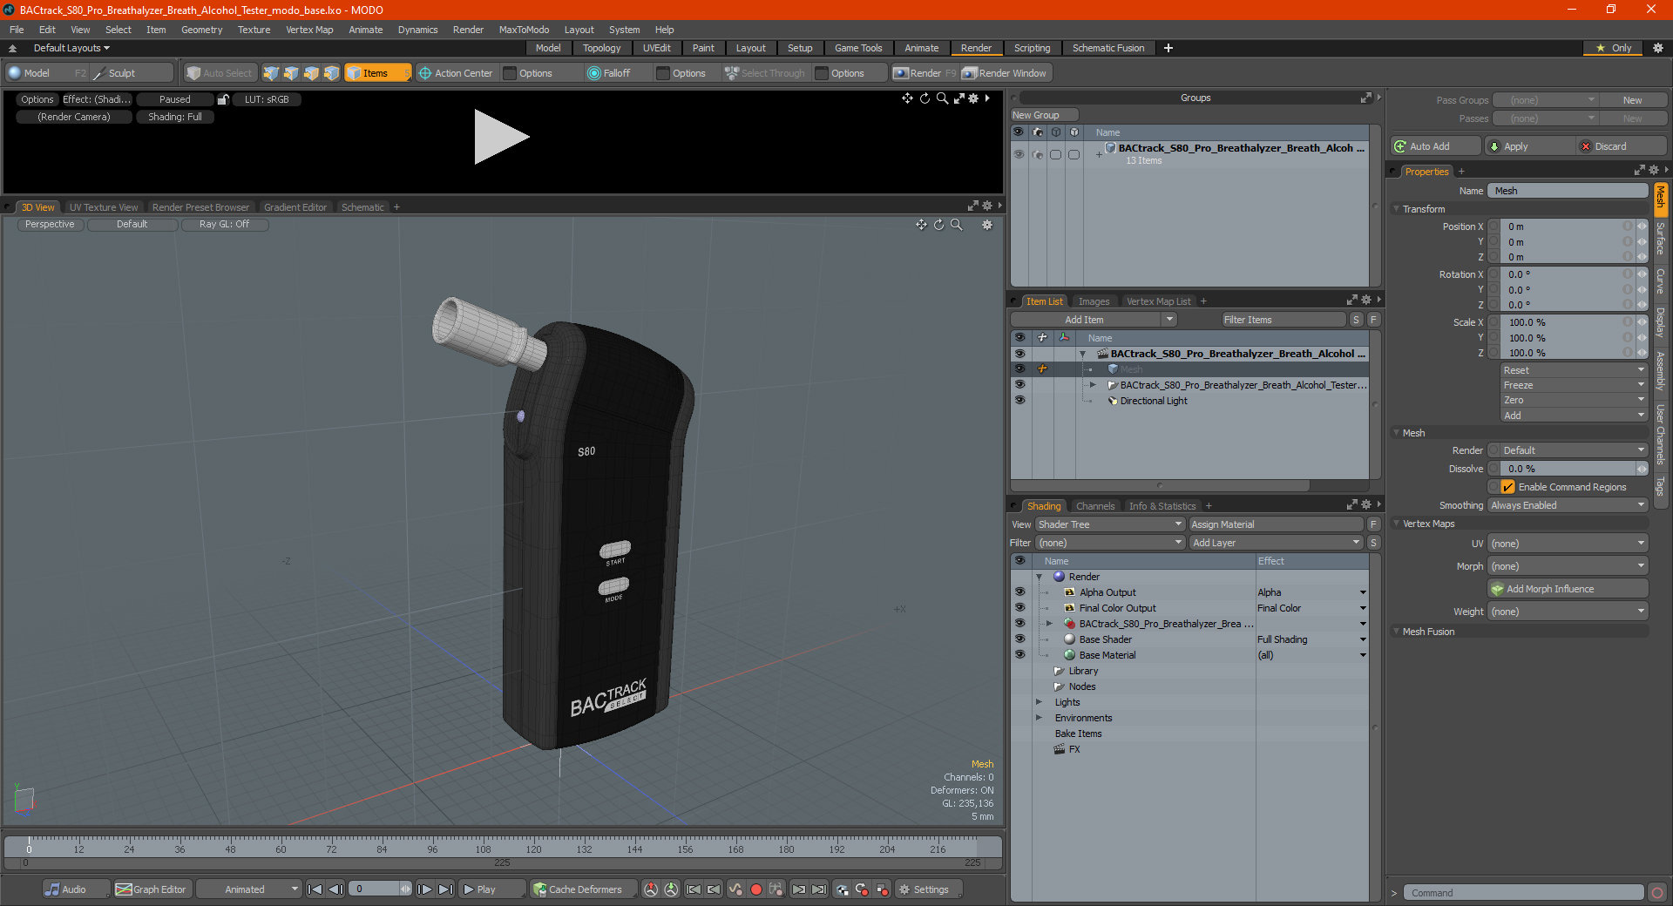The image size is (1673, 906).
Task: Switch to UV Texture View tab
Action: 104,207
